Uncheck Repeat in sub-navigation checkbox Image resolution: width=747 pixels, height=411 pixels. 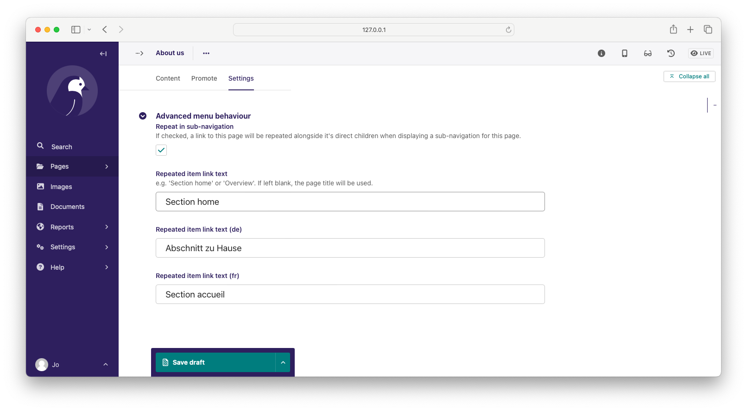click(161, 150)
